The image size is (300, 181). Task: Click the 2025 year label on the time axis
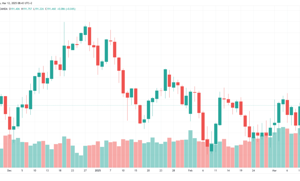(x=98, y=171)
